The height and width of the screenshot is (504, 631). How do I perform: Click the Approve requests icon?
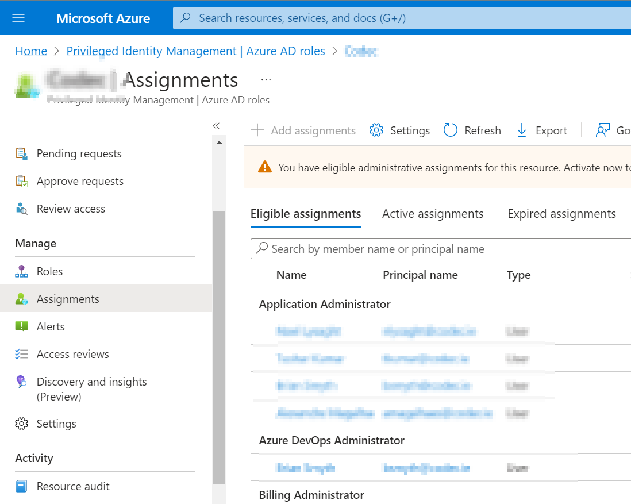(x=22, y=182)
